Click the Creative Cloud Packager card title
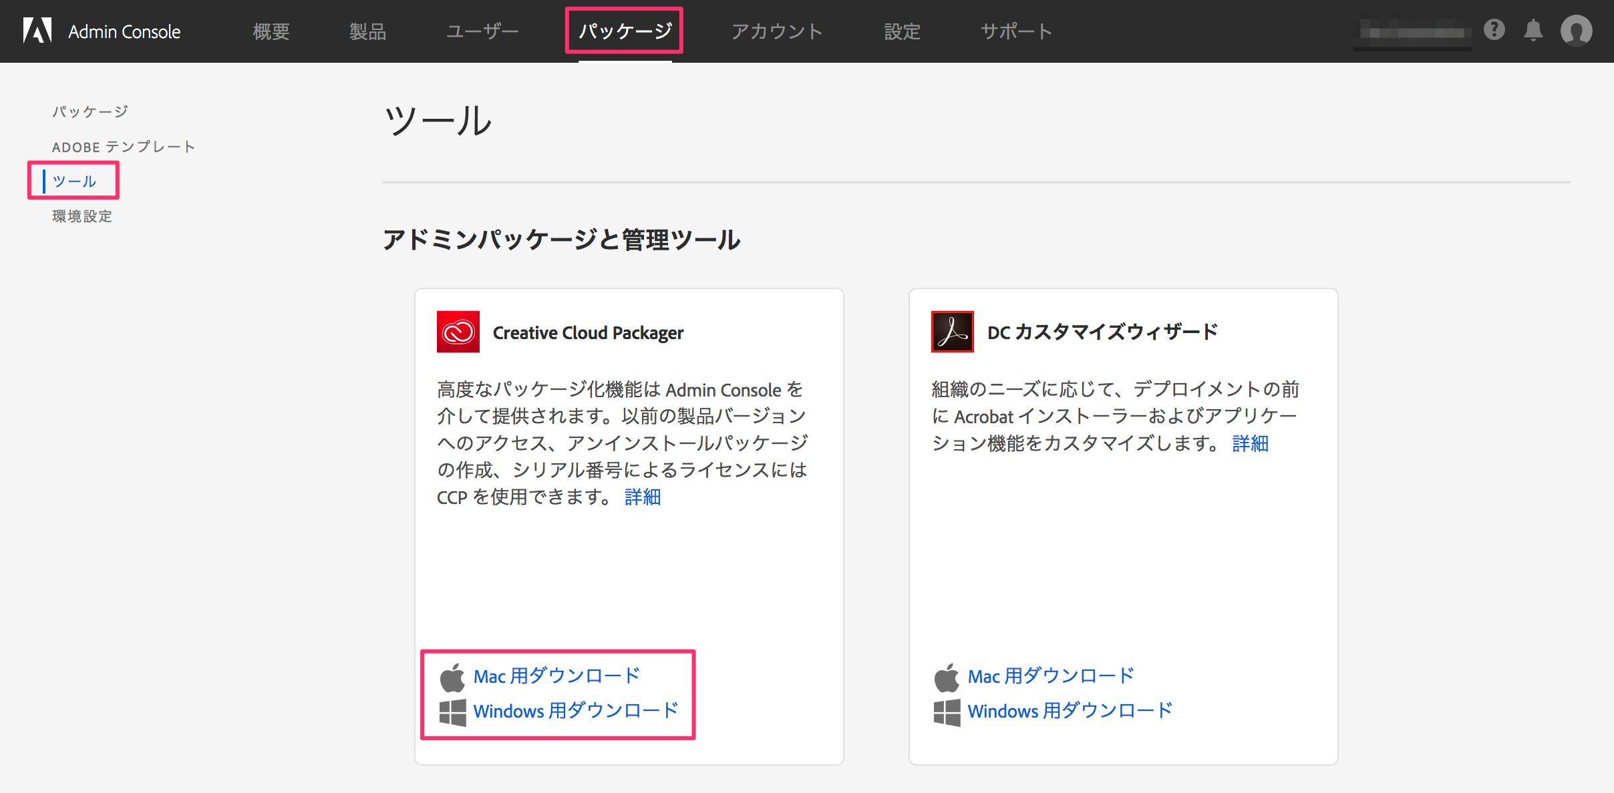Viewport: 1614px width, 793px height. pos(588,332)
